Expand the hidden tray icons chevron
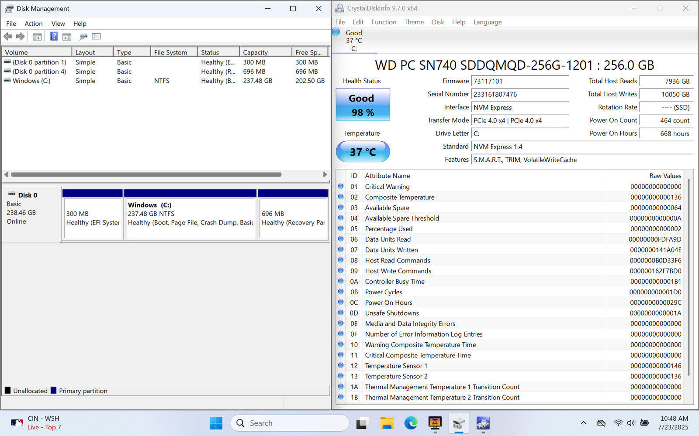Image resolution: width=699 pixels, height=436 pixels. point(583,423)
